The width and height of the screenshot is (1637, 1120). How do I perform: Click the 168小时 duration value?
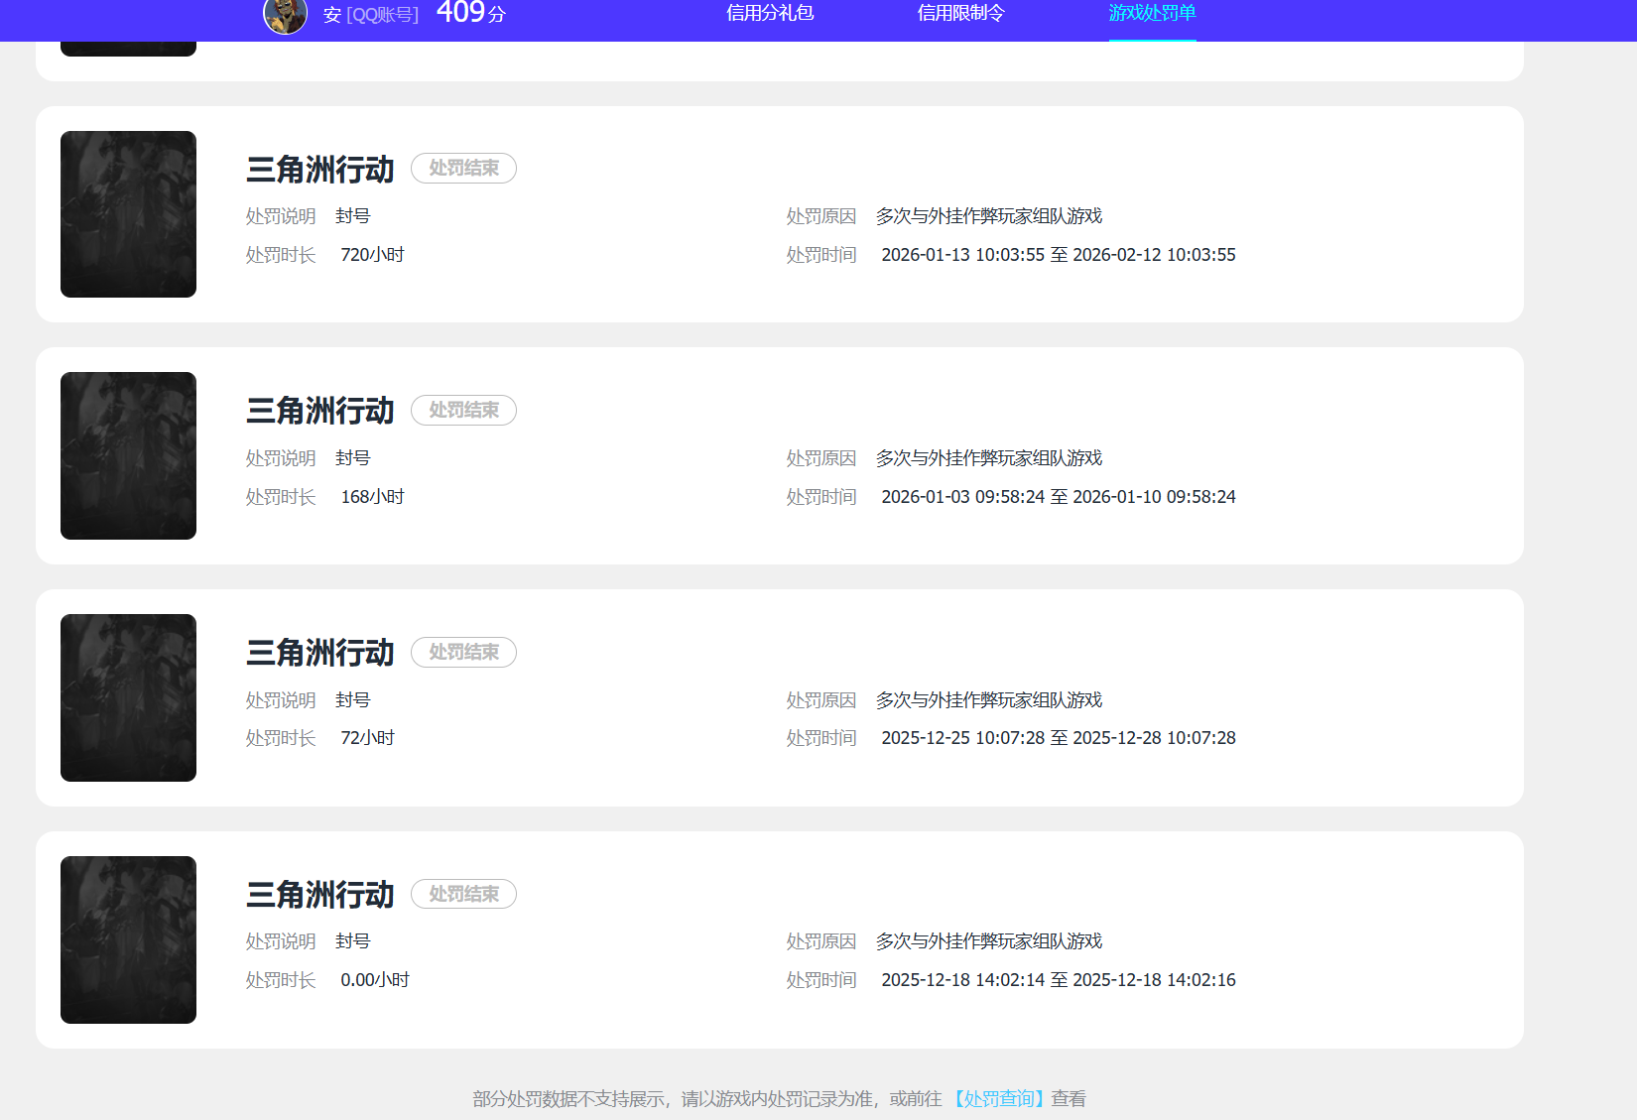point(372,497)
